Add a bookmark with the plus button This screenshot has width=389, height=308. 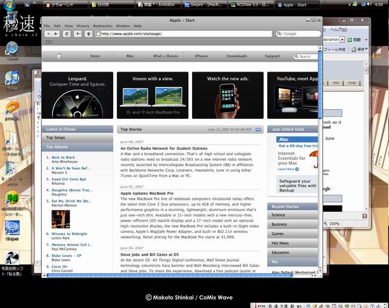(78, 34)
